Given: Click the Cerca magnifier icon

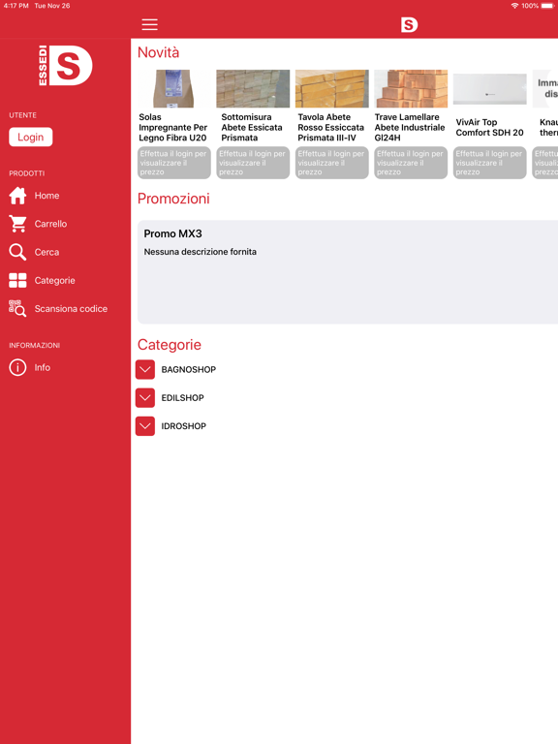Looking at the screenshot, I should pos(17,252).
